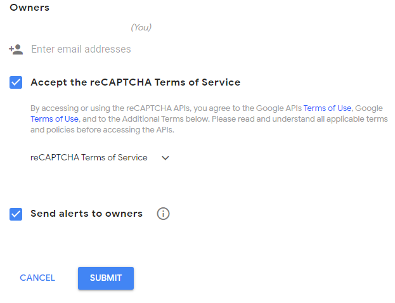Click the white checkmark inside Accept checkbox

tap(16, 82)
